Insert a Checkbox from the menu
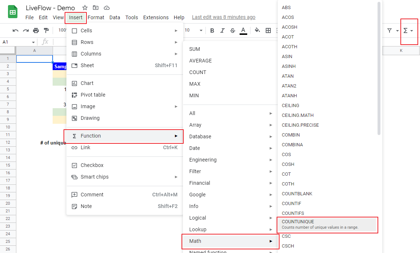The width and height of the screenshot is (420, 253). point(125,165)
